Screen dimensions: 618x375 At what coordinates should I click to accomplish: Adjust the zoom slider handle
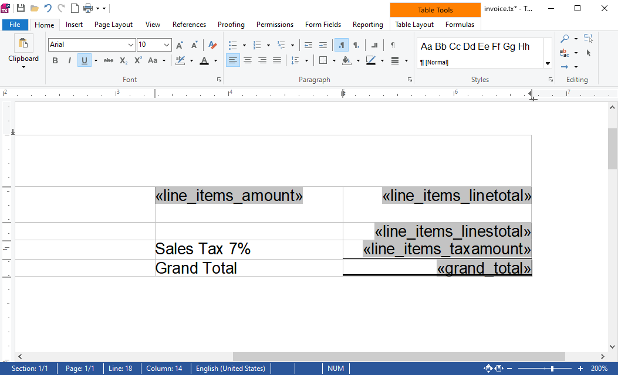pos(552,369)
